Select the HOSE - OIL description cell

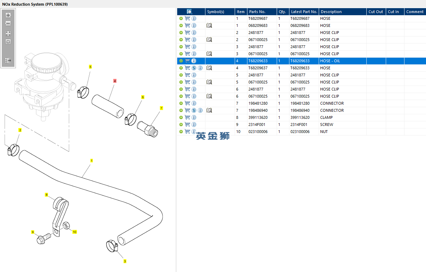[342, 61]
